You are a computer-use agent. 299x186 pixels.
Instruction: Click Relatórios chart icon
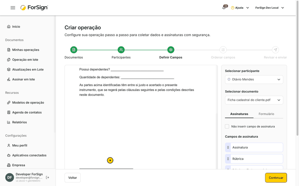(9, 122)
